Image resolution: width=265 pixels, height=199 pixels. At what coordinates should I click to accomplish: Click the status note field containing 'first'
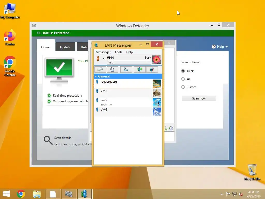(129, 62)
